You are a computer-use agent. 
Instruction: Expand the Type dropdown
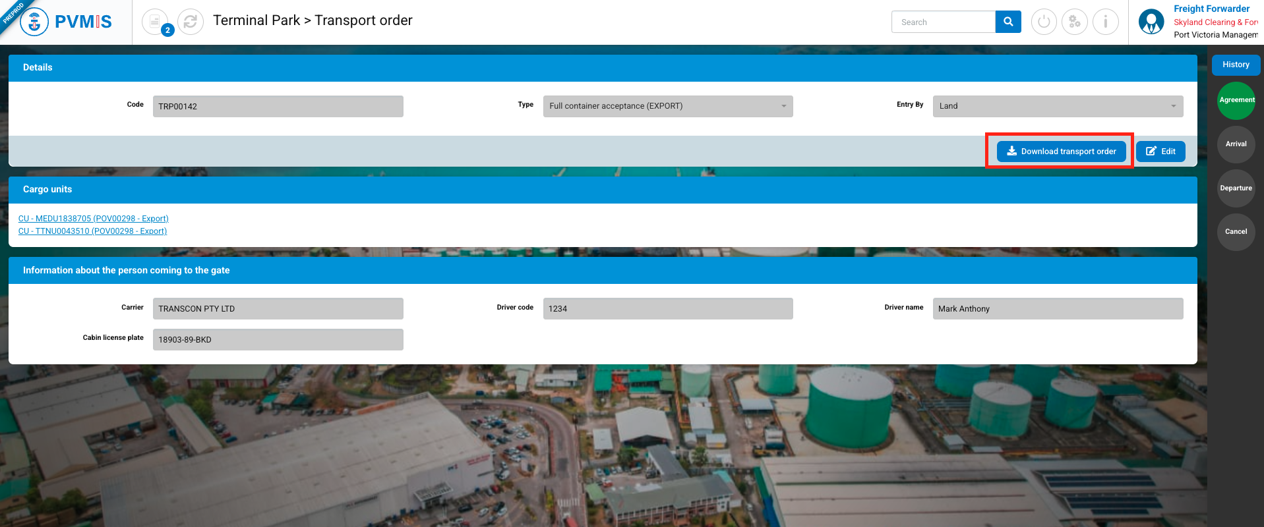[x=667, y=106]
